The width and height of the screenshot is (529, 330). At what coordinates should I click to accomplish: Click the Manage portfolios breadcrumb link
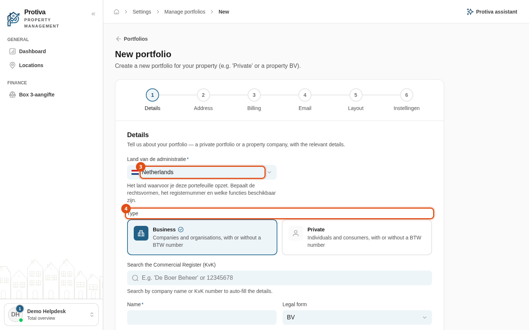[185, 12]
